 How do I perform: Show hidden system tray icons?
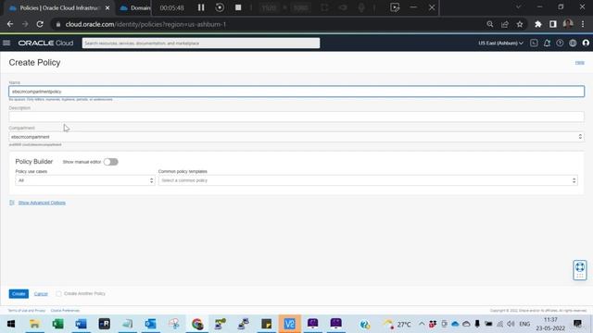422,324
